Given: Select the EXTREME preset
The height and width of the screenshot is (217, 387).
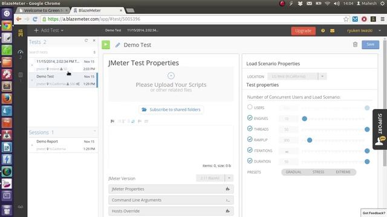Looking at the screenshot, I should 343,172.
